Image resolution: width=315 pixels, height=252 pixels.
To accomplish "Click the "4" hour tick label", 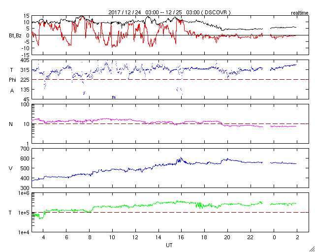I will pos(43,237).
